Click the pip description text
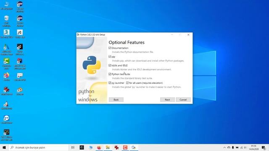 [x=148, y=61]
